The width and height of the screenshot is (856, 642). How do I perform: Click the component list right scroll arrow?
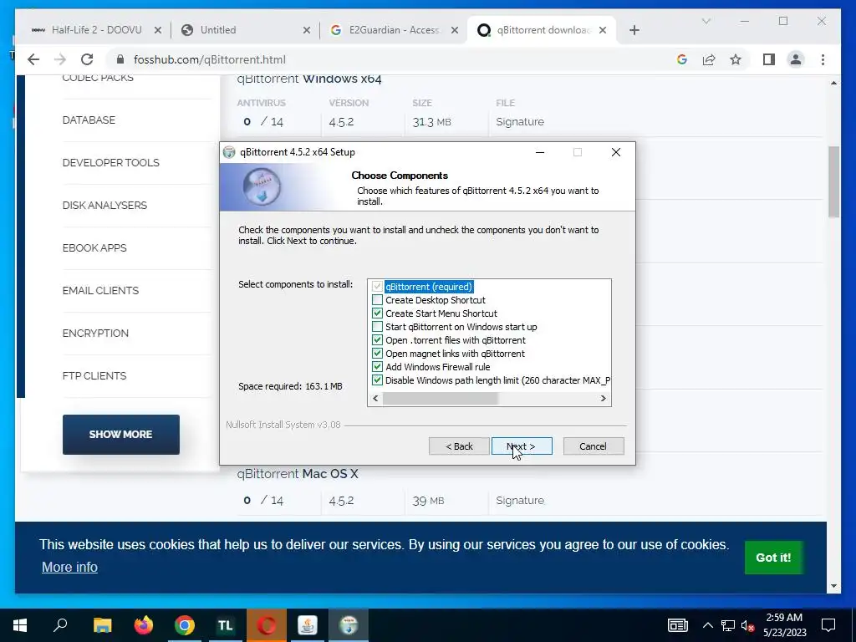pyautogui.click(x=604, y=399)
